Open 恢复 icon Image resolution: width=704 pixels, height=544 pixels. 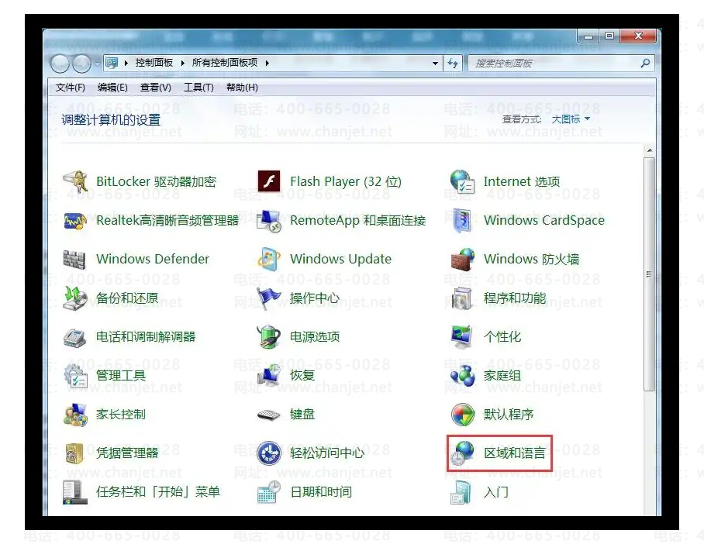coord(269,376)
